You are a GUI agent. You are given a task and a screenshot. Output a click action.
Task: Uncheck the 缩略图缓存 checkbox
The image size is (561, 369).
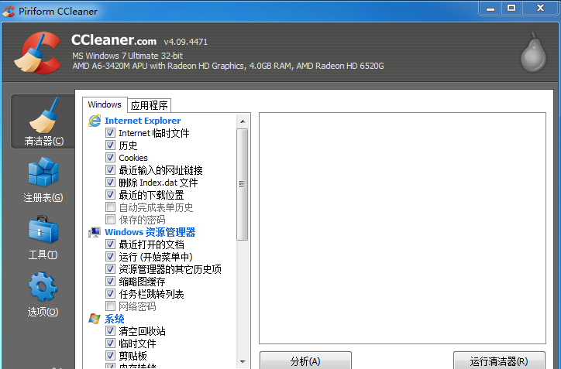(110, 282)
